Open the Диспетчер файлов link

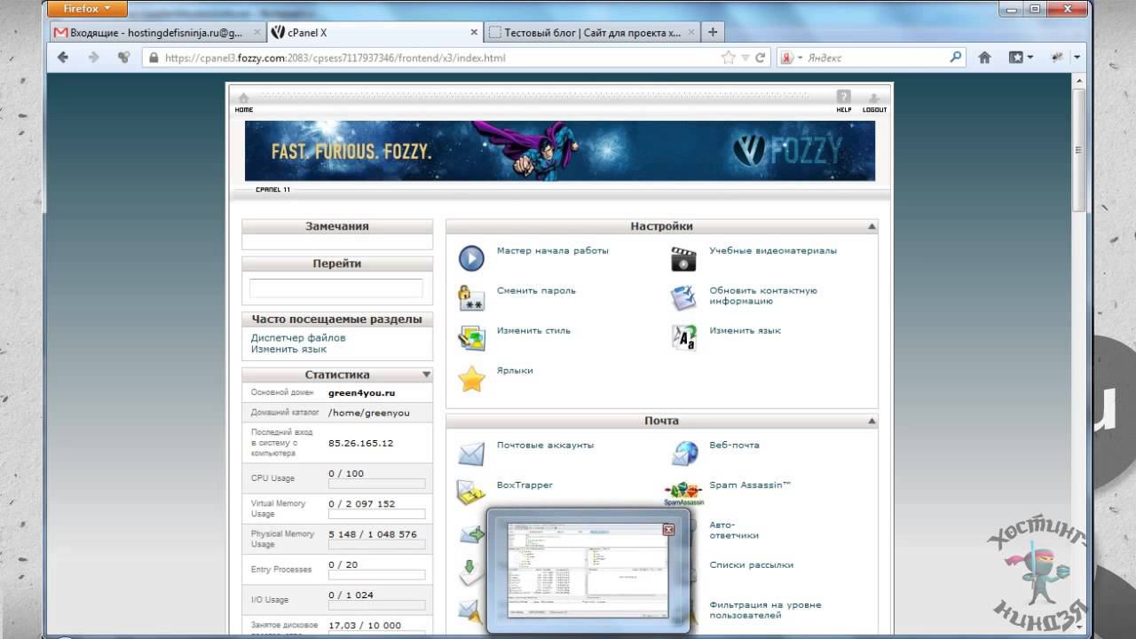(298, 338)
